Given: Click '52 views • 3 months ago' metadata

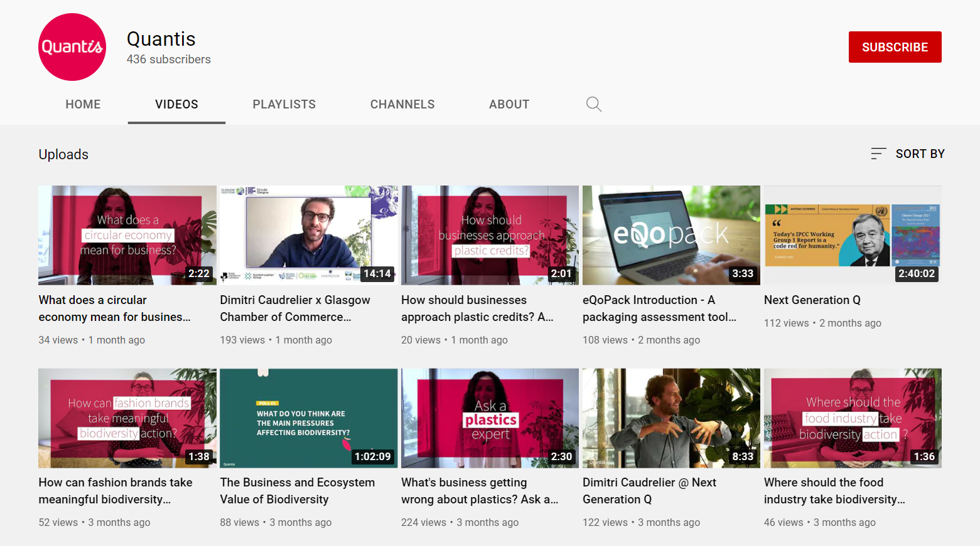Looking at the screenshot, I should pyautogui.click(x=94, y=522).
